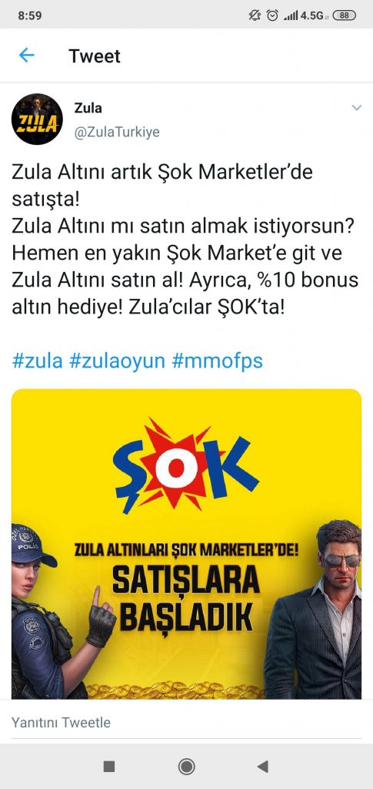This screenshot has width=373, height=789.
Task: Tap Android home circle button
Action: click(187, 767)
